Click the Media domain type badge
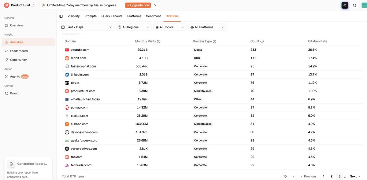The width and height of the screenshot is (367, 180). pyautogui.click(x=198, y=50)
